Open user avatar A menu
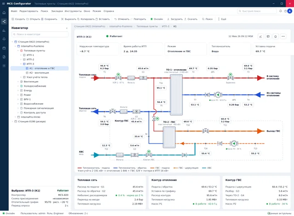This screenshot has width=294, height=216. (290, 11)
